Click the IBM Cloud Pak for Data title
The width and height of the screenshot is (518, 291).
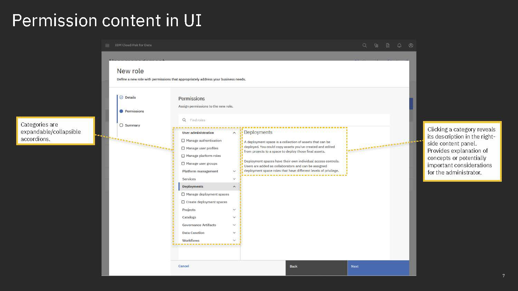pyautogui.click(x=133, y=45)
